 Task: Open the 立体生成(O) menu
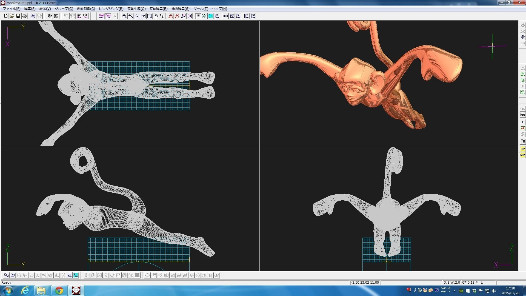pos(136,9)
